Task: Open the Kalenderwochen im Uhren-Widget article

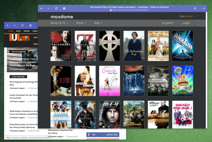Action: 24,126
